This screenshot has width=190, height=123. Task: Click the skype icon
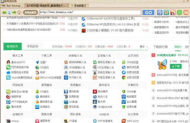8,78
